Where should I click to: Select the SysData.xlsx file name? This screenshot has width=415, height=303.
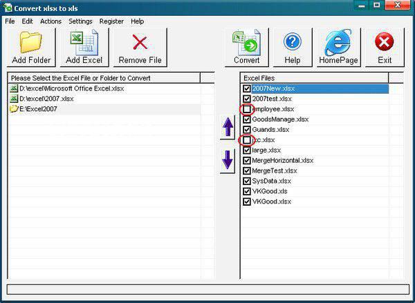[x=272, y=182]
